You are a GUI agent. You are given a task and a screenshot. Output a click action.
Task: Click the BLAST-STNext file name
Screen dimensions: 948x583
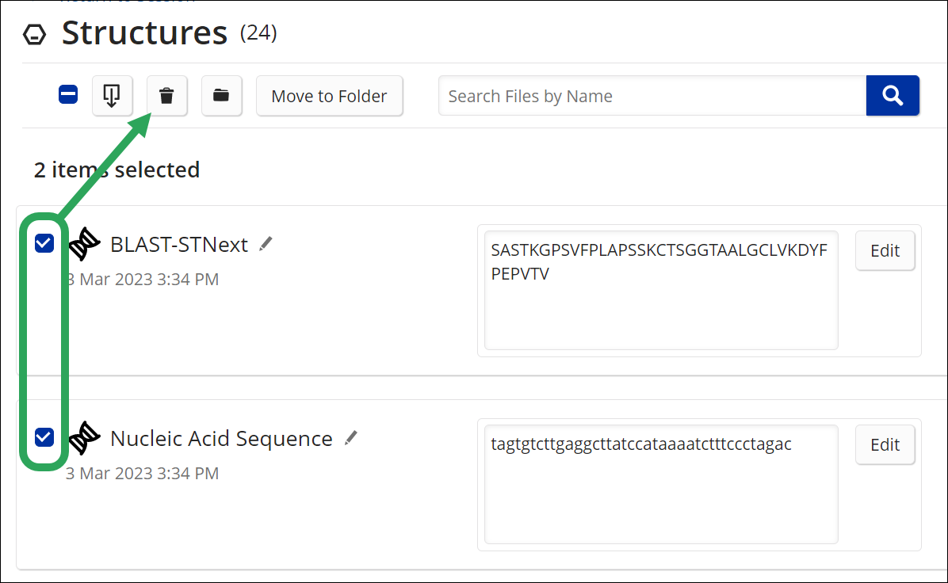pyautogui.click(x=179, y=245)
